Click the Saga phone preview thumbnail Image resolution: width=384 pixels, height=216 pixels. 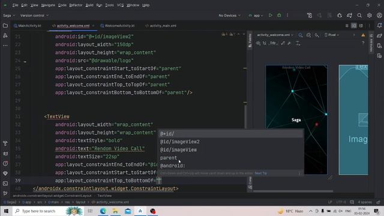click(x=296, y=120)
